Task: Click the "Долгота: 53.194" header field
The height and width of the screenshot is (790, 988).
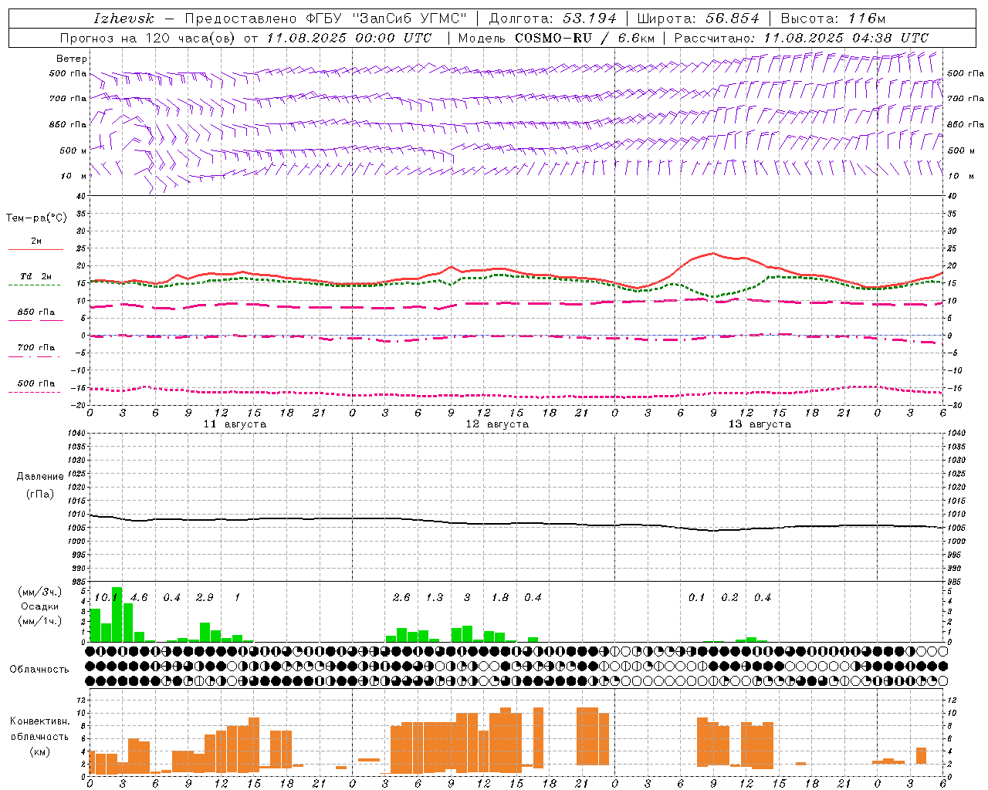Action: point(553,19)
